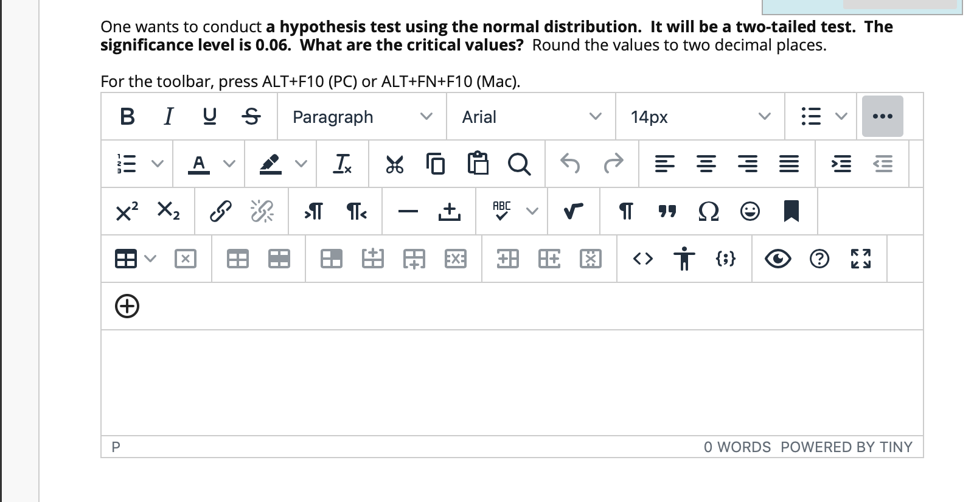Cut selected text with scissors icon
974x502 pixels.
pyautogui.click(x=394, y=164)
